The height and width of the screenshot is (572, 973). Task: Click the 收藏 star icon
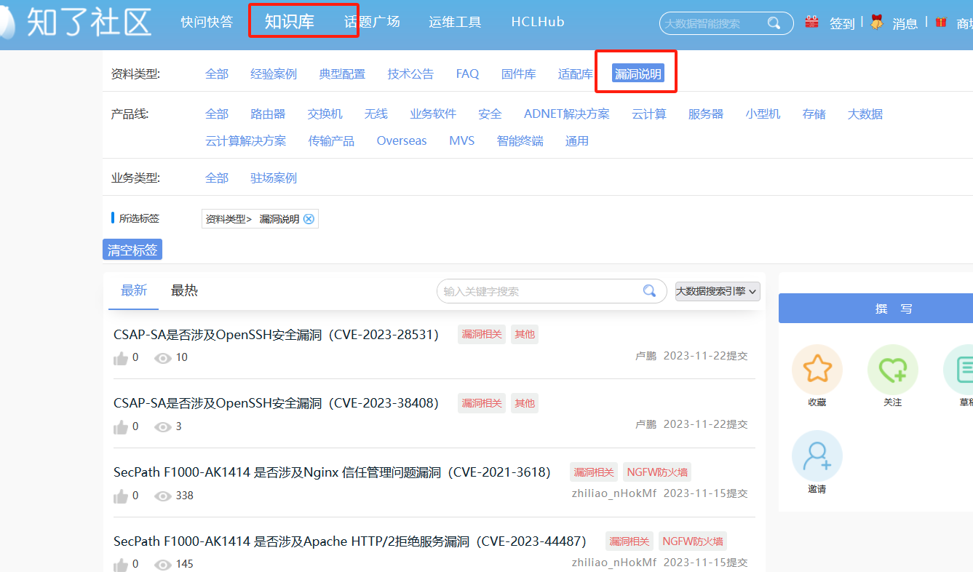click(817, 370)
